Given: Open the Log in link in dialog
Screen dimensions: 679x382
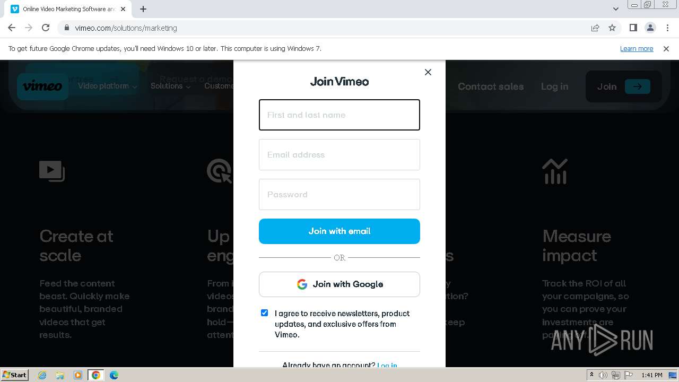Looking at the screenshot, I should coord(387,365).
